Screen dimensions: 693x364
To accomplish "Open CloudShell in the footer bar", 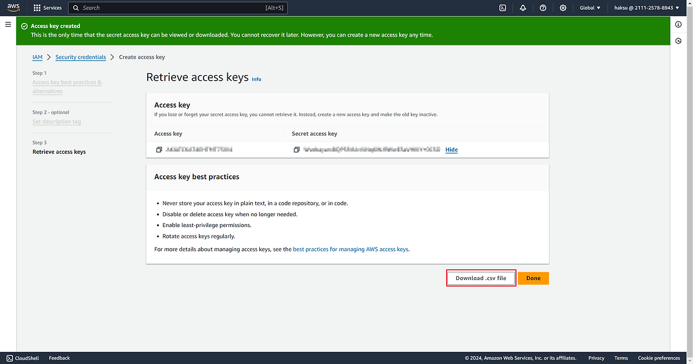I will (x=23, y=358).
